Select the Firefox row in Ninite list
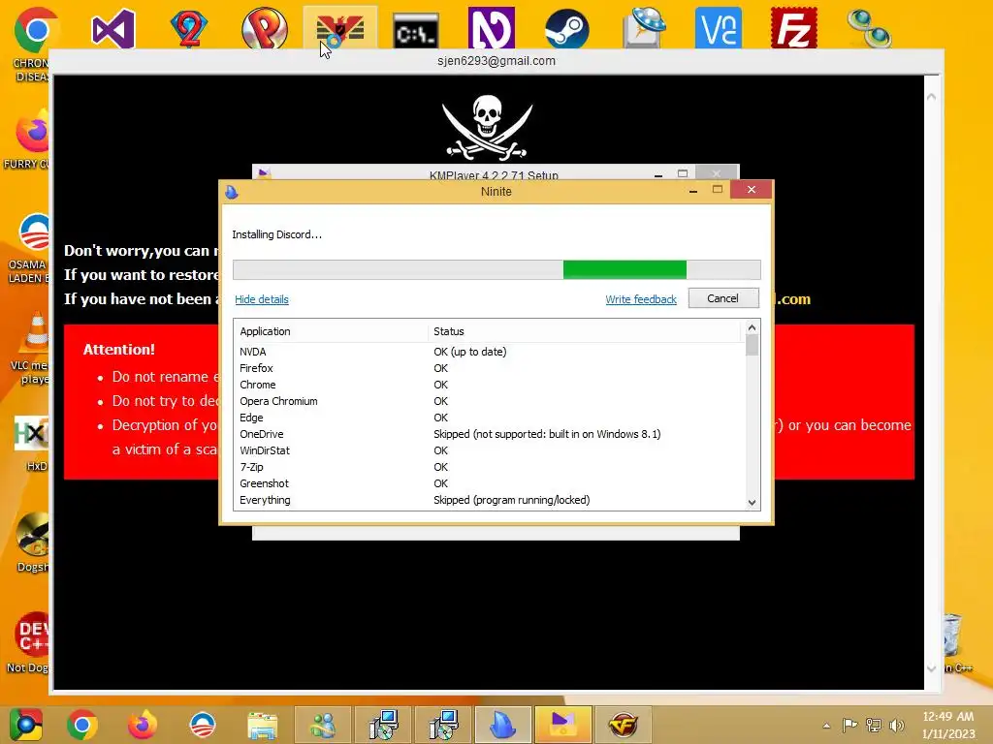The height and width of the screenshot is (744, 993). [490, 368]
